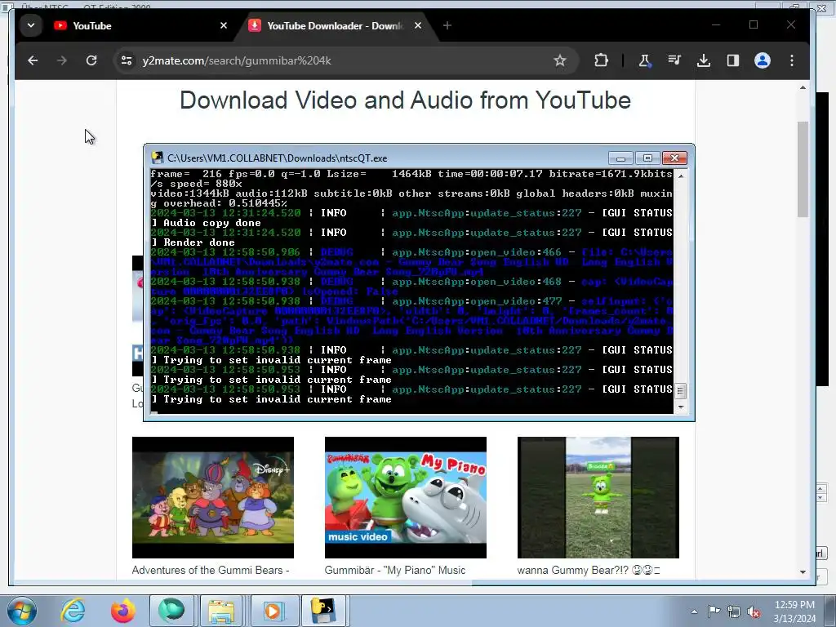Viewport: 836px width, 627px height.
Task: Open the Chrome three-dot menu
Action: (792, 60)
